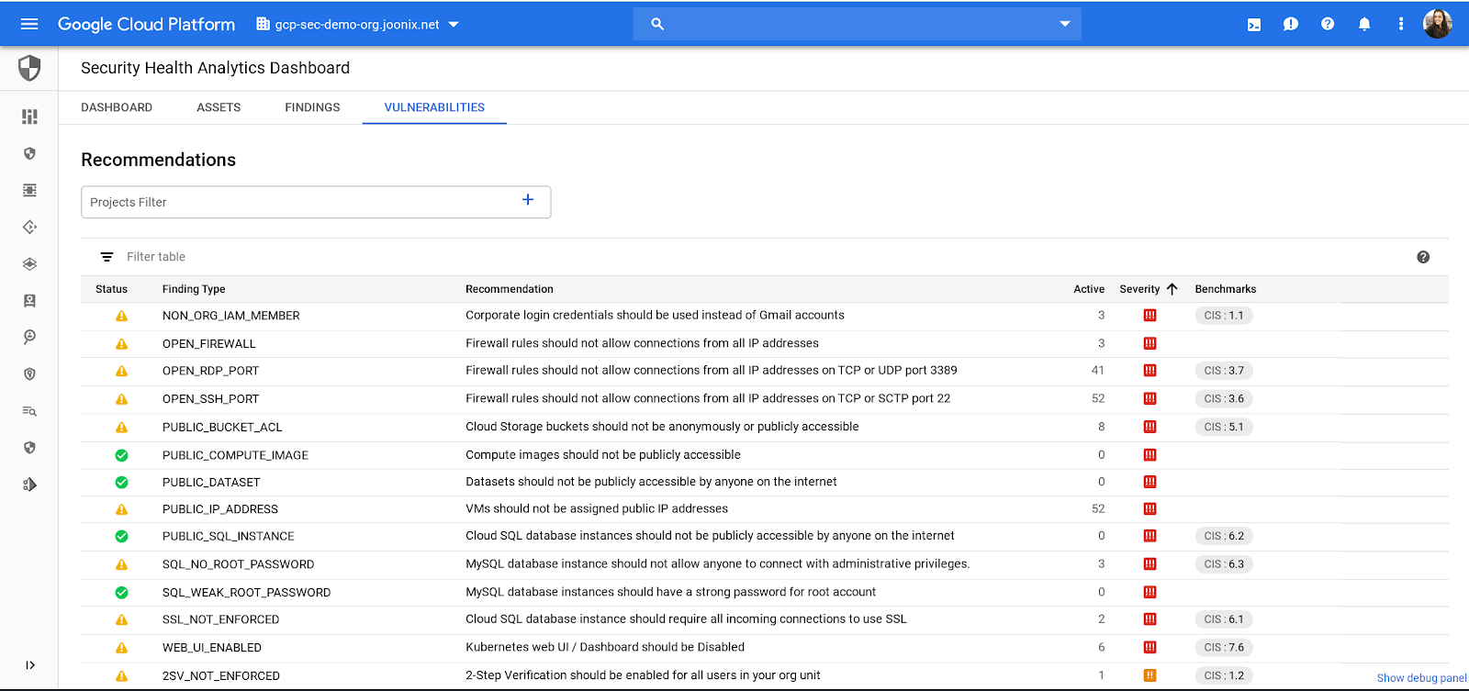This screenshot has height=691, width=1469.
Task: Click green check status for PUBLIC_SQL_INSTANCE
Action: [121, 537]
